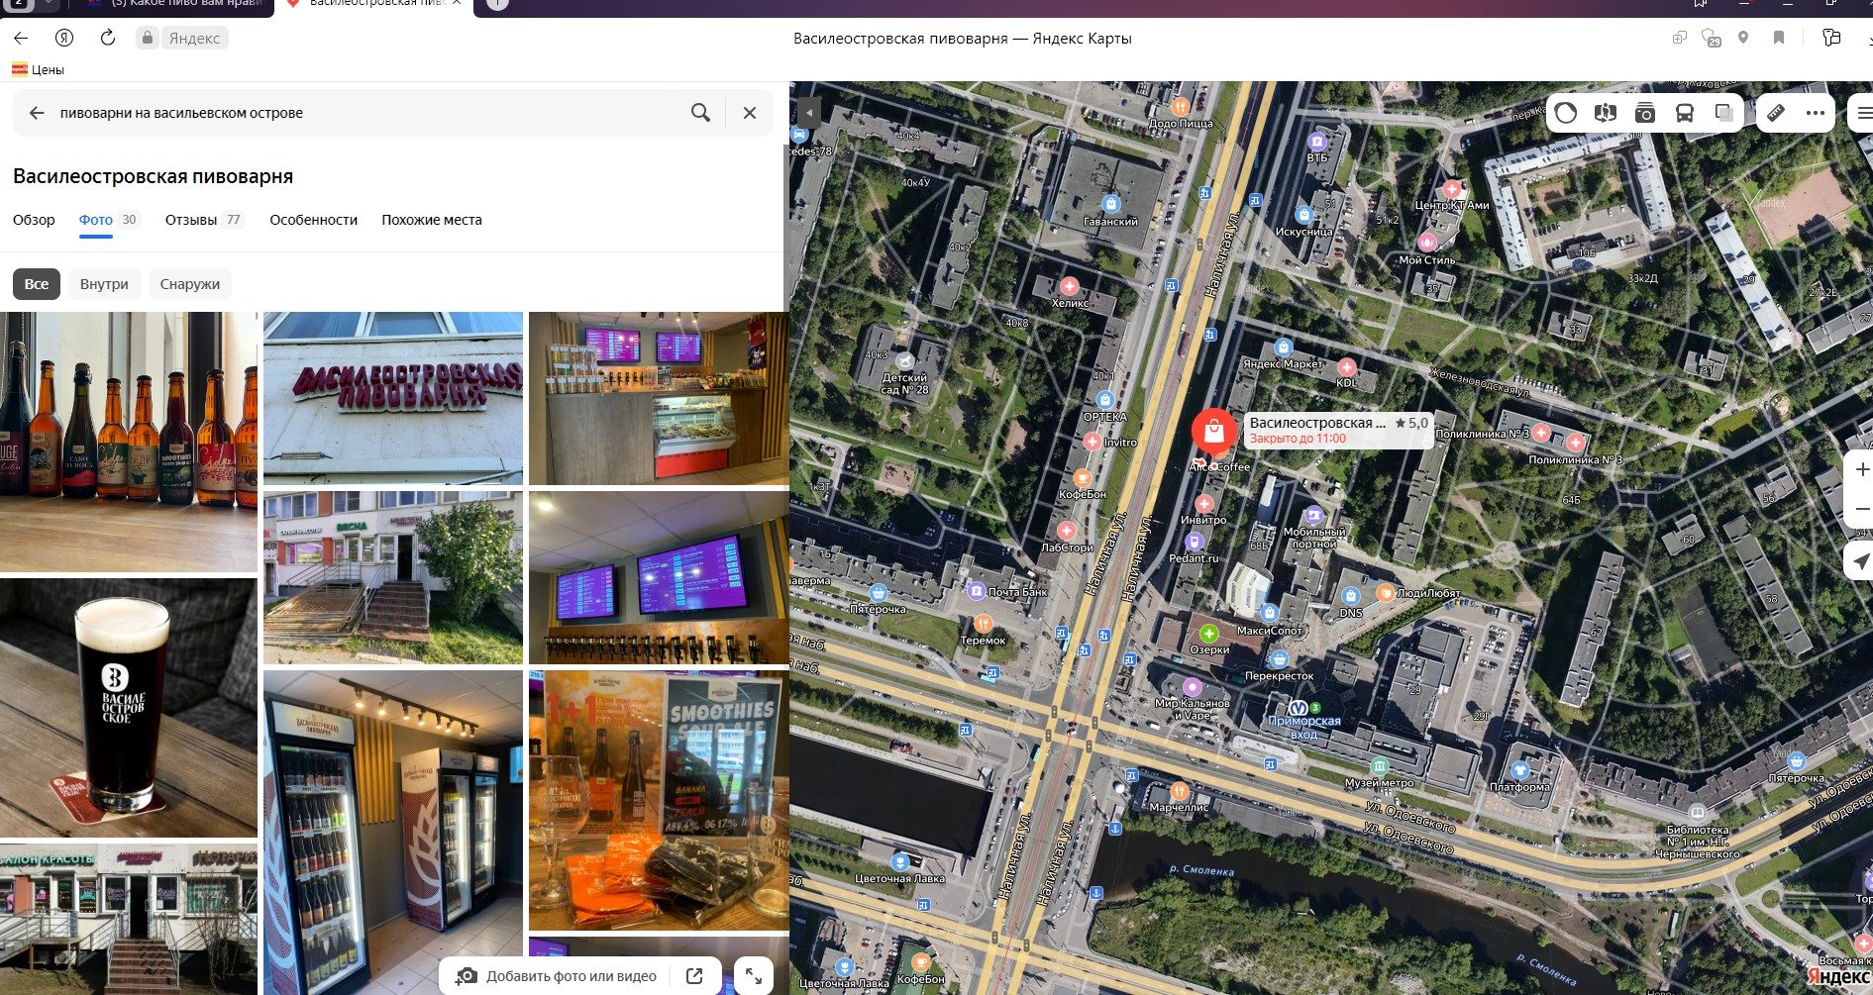
Task: Collapse the side panel arrow
Action: [x=808, y=113]
